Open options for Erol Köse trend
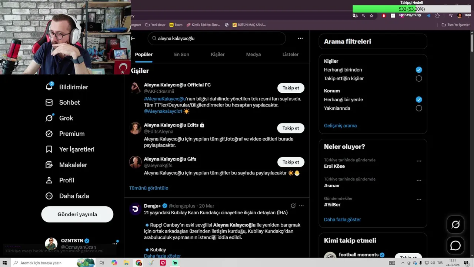 (419, 161)
